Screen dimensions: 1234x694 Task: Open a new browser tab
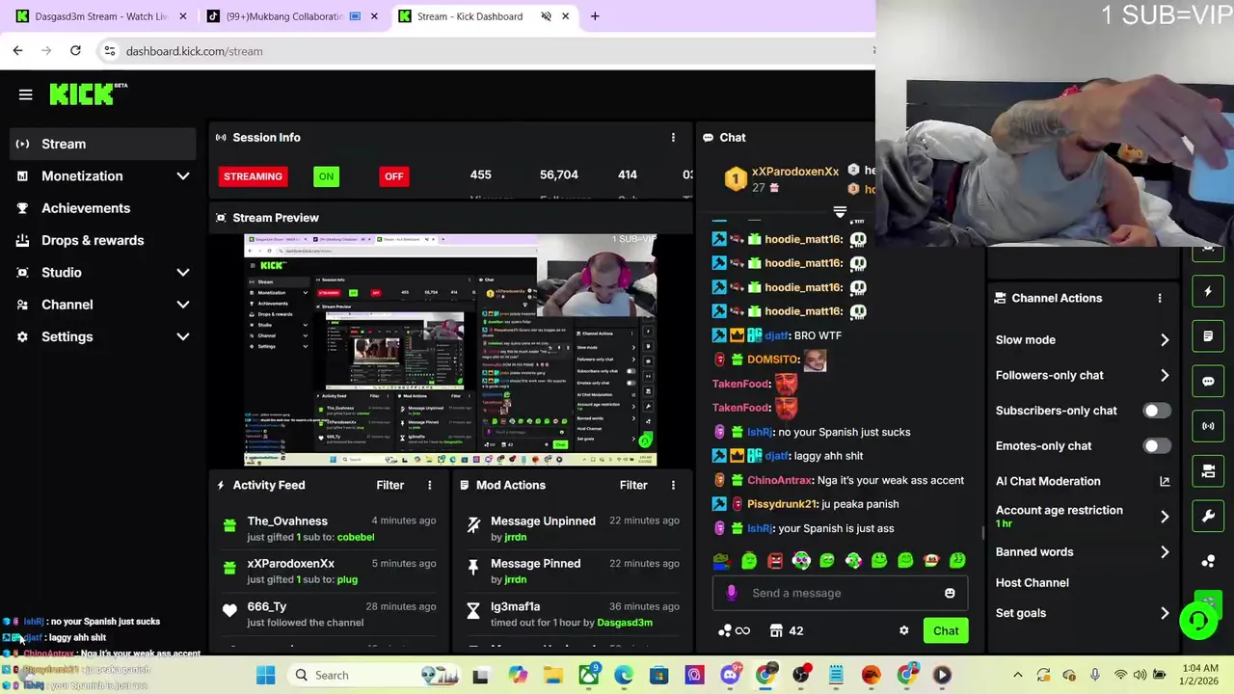point(595,16)
